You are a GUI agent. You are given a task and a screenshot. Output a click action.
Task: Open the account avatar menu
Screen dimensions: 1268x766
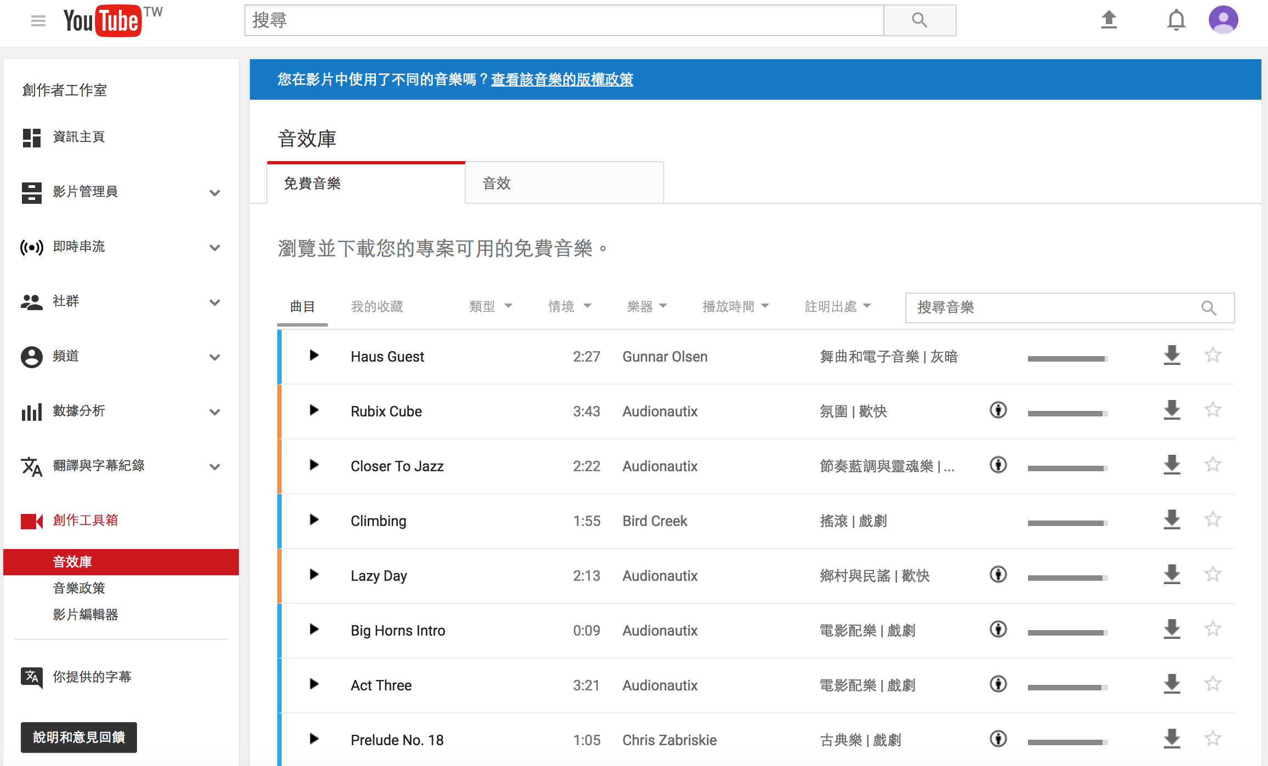1224,20
